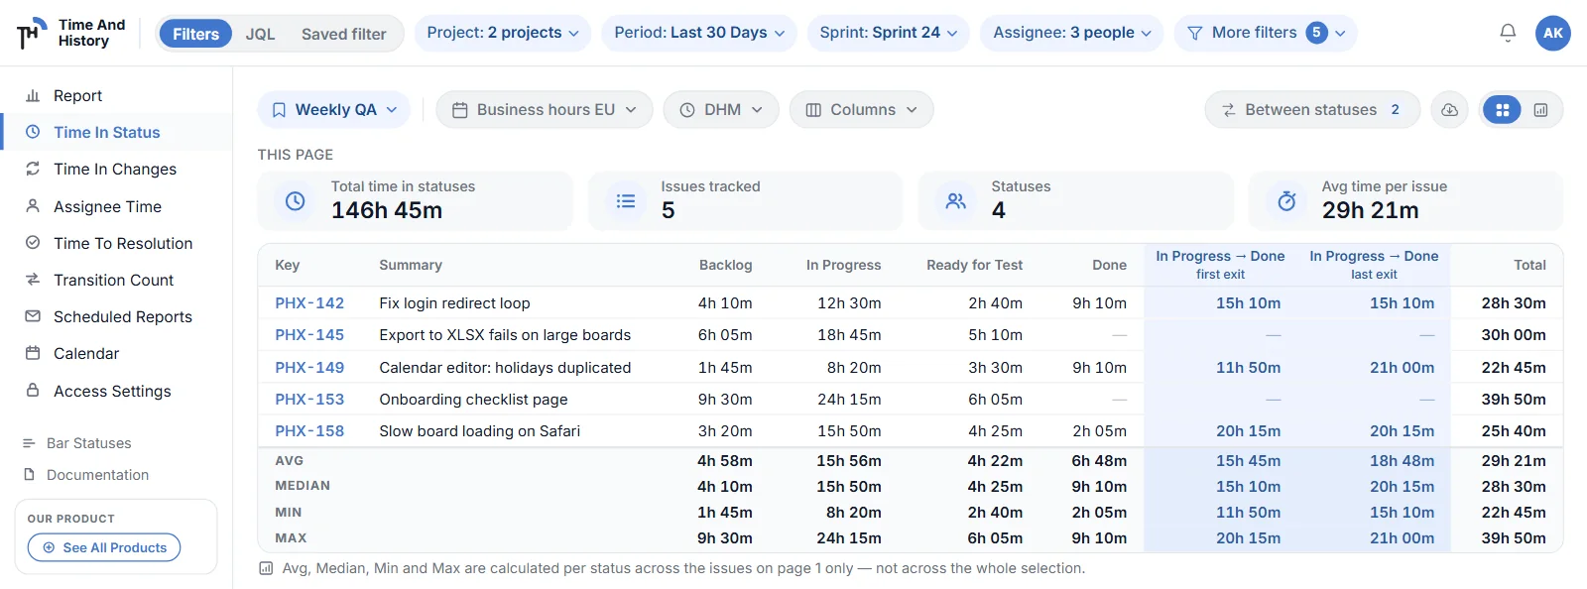Switch to JQL mode
This screenshot has height=589, width=1587.
(261, 34)
